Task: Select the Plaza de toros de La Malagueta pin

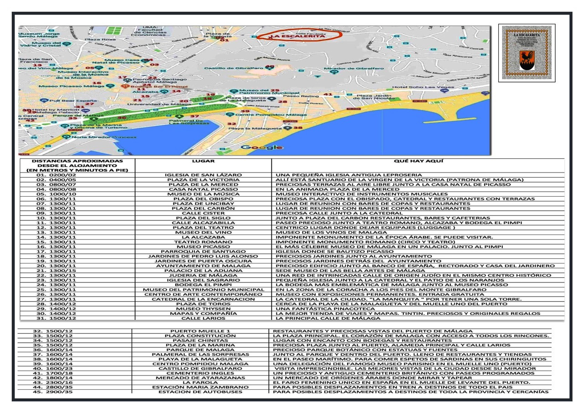Action: [x=271, y=99]
